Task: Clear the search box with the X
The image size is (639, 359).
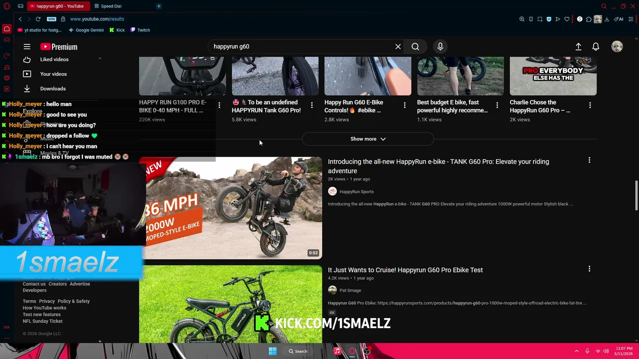Action: point(398,46)
